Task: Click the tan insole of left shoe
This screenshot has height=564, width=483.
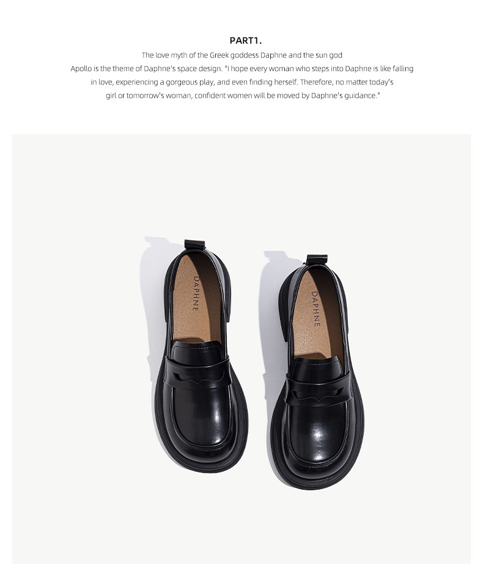Action: point(197,300)
